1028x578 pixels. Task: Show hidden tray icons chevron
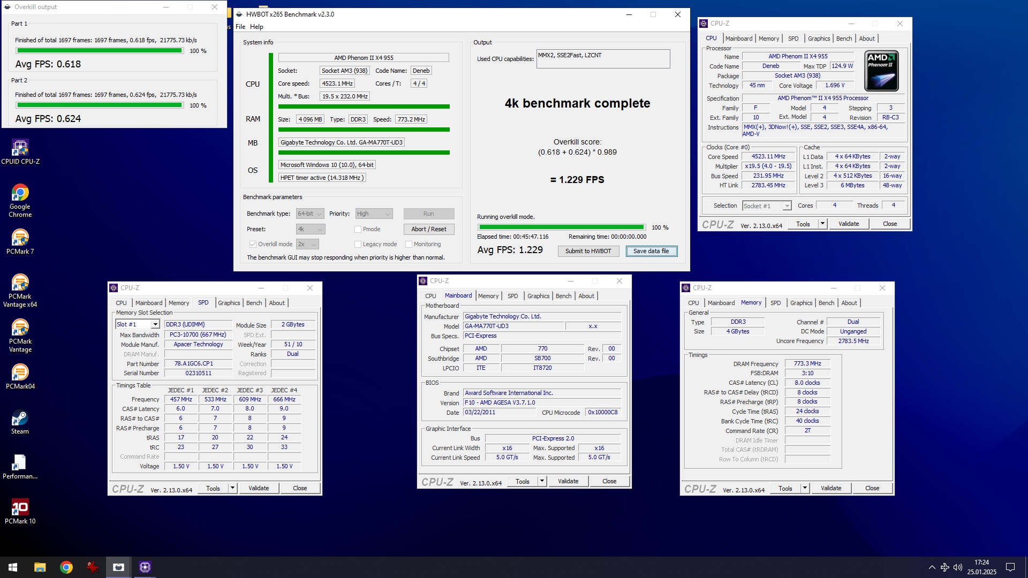tap(932, 567)
